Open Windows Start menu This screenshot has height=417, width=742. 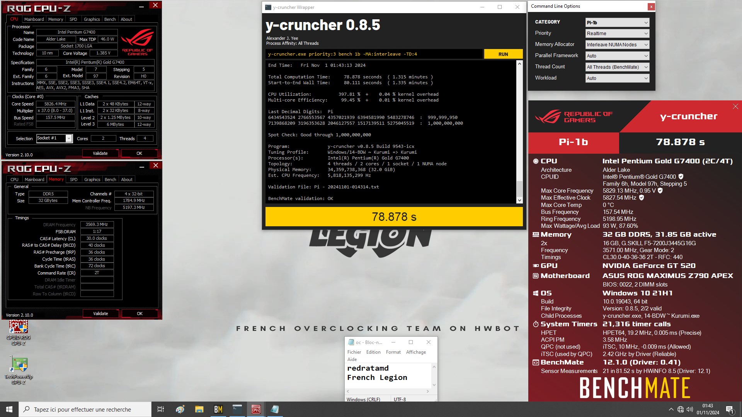(x=9, y=409)
